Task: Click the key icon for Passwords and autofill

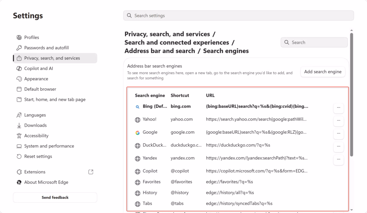Action: [19, 48]
